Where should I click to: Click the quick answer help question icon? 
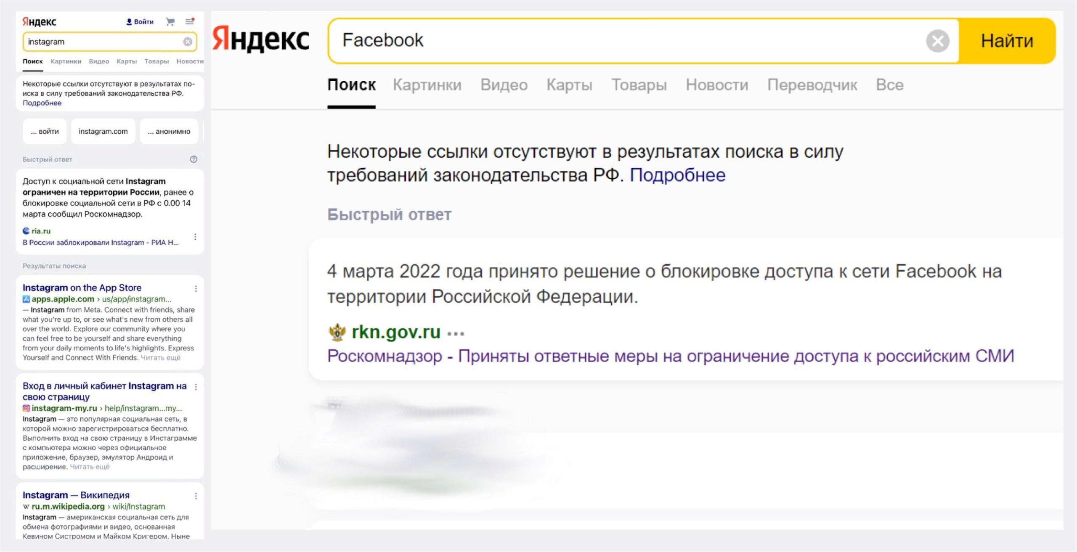point(194,159)
